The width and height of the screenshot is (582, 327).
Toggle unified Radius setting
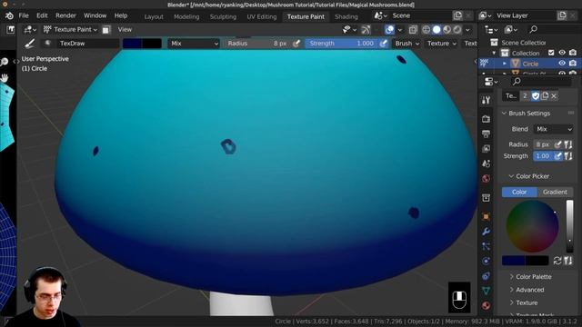tap(568, 144)
